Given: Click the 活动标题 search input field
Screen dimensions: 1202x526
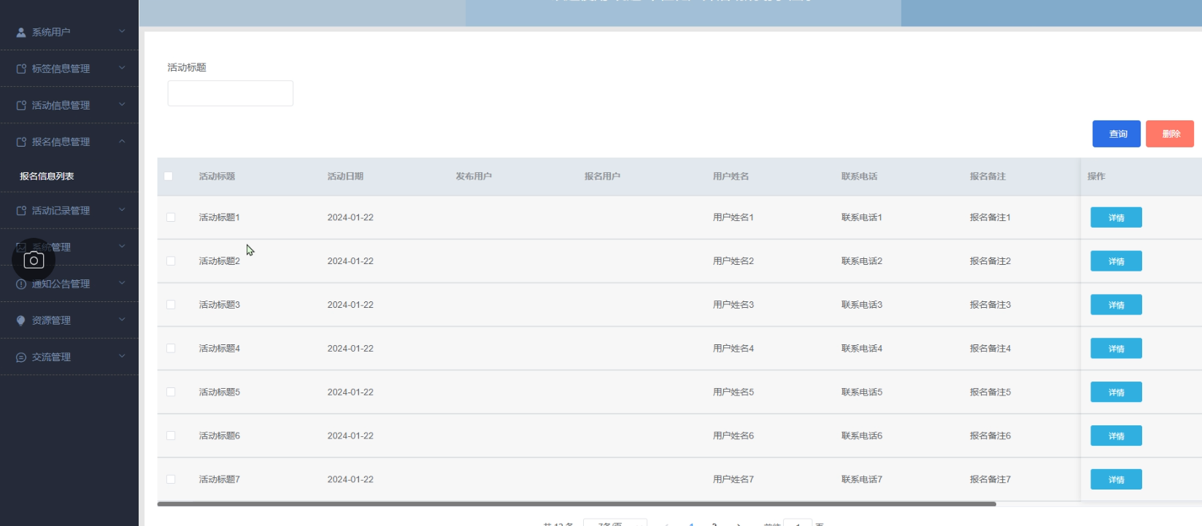Looking at the screenshot, I should 231,93.
